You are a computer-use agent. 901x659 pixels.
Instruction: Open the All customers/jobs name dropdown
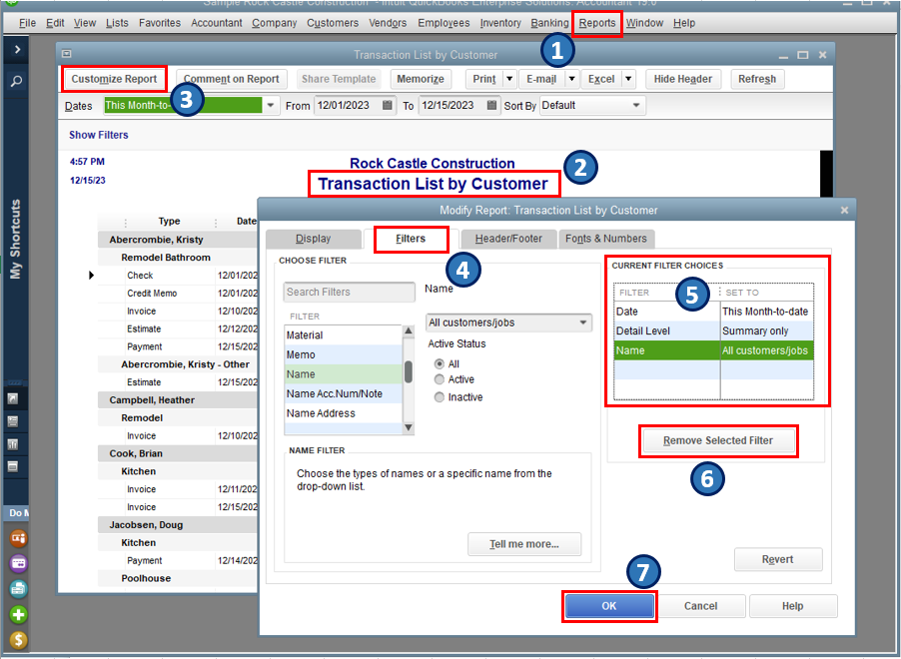coord(583,323)
